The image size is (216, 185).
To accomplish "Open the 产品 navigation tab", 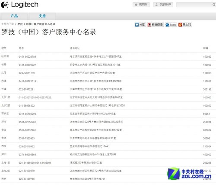I will point(14,16).
